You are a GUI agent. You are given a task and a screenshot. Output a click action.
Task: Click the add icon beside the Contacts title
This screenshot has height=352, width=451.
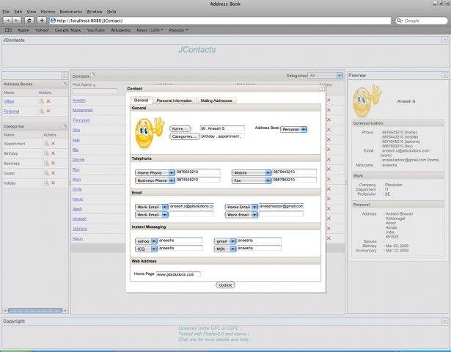(93, 75)
